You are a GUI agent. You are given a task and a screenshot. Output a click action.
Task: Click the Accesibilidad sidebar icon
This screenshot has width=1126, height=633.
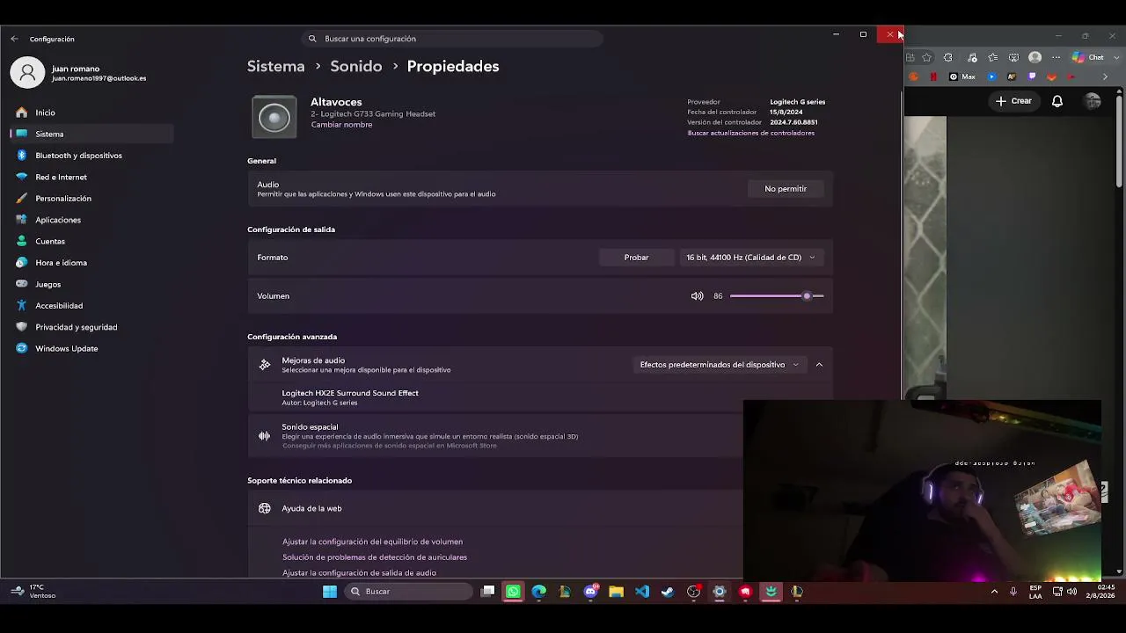pos(22,305)
